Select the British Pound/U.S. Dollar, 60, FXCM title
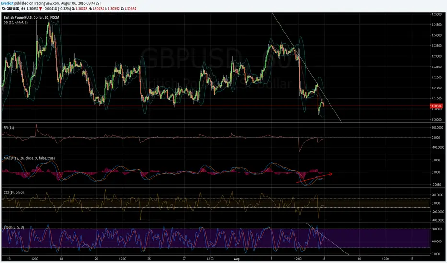Viewport: 447px width, 263px height. coord(31,17)
